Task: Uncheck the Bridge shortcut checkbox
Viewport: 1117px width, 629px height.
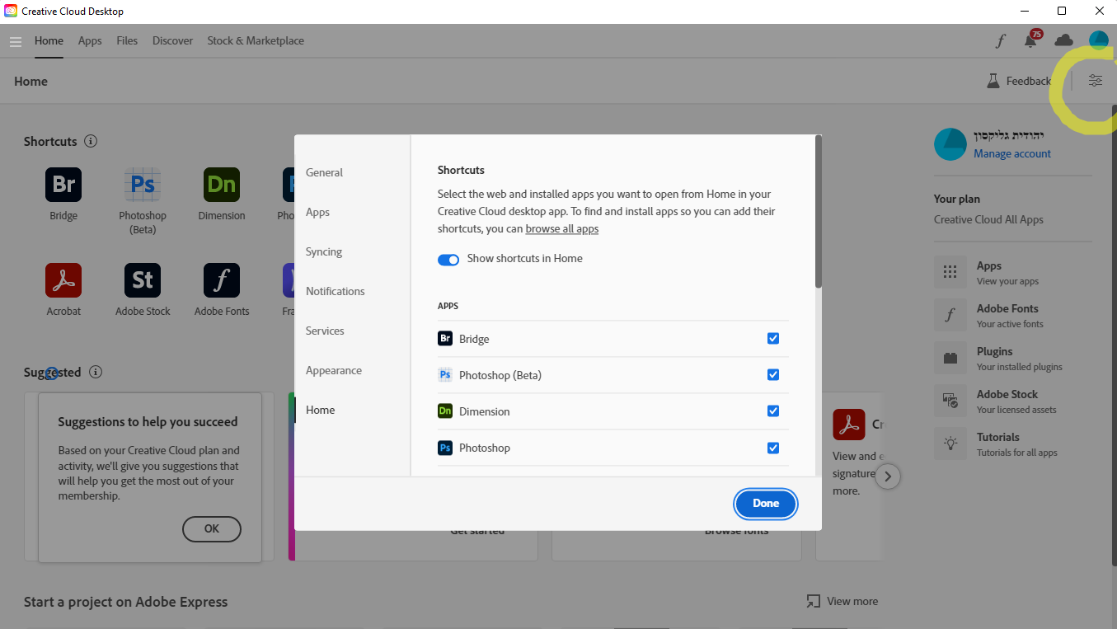Action: pos(773,338)
